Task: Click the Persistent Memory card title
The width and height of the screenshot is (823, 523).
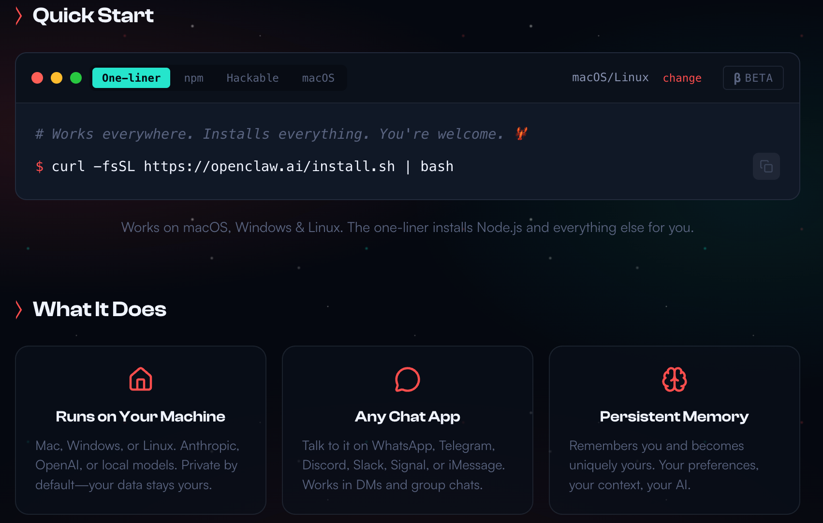Action: (x=674, y=417)
